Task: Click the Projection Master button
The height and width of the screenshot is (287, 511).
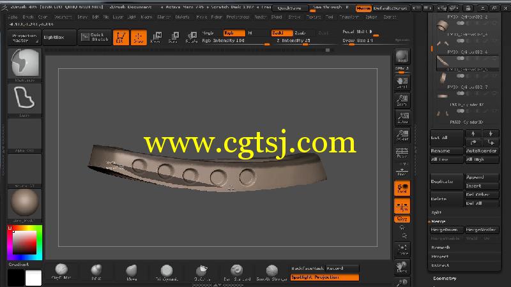Action: pos(24,38)
